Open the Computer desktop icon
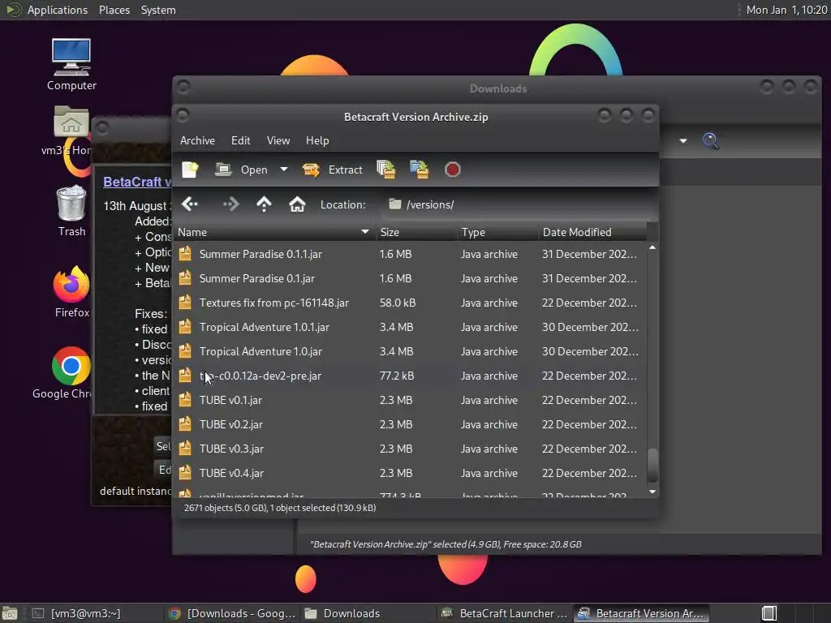The image size is (831, 623). coord(71,65)
